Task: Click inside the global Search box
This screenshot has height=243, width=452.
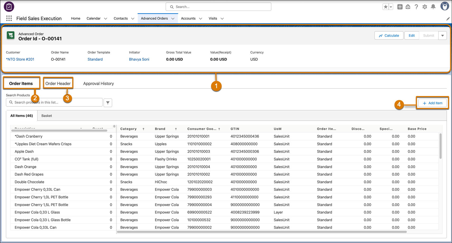Action: click(x=218, y=7)
